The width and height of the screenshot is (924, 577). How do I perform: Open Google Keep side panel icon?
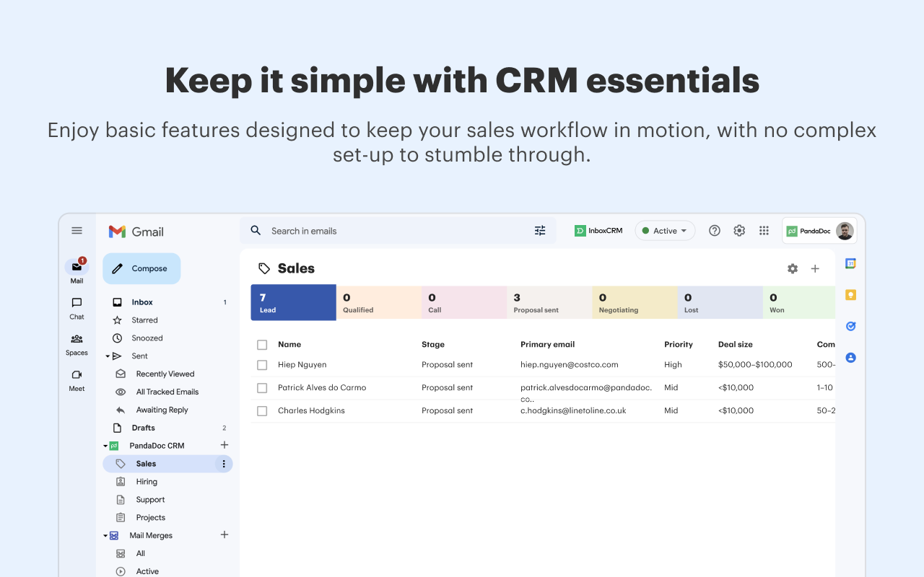(850, 295)
